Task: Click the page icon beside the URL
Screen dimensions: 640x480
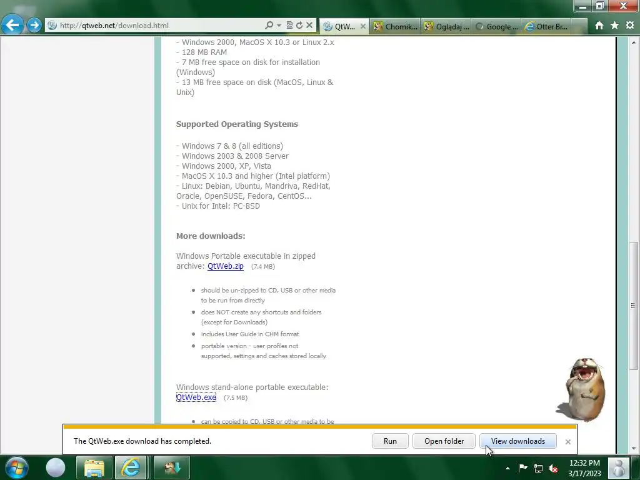Action: pyautogui.click(x=52, y=25)
